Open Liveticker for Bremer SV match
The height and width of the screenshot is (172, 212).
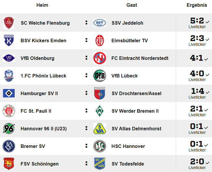coord(197,150)
